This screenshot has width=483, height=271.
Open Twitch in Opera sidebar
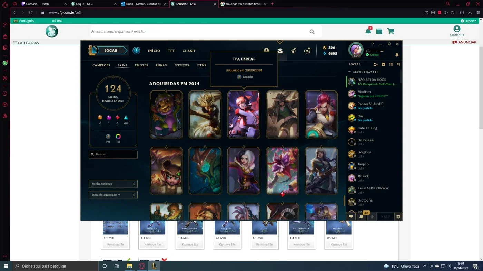[5, 48]
